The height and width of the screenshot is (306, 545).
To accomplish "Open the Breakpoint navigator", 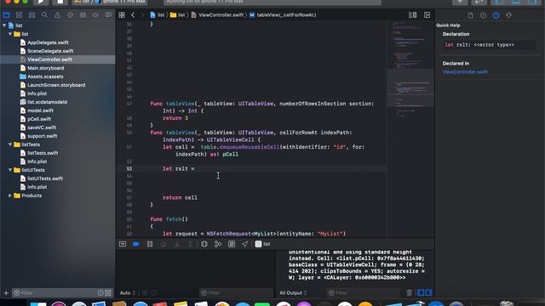I will tap(95, 15).
